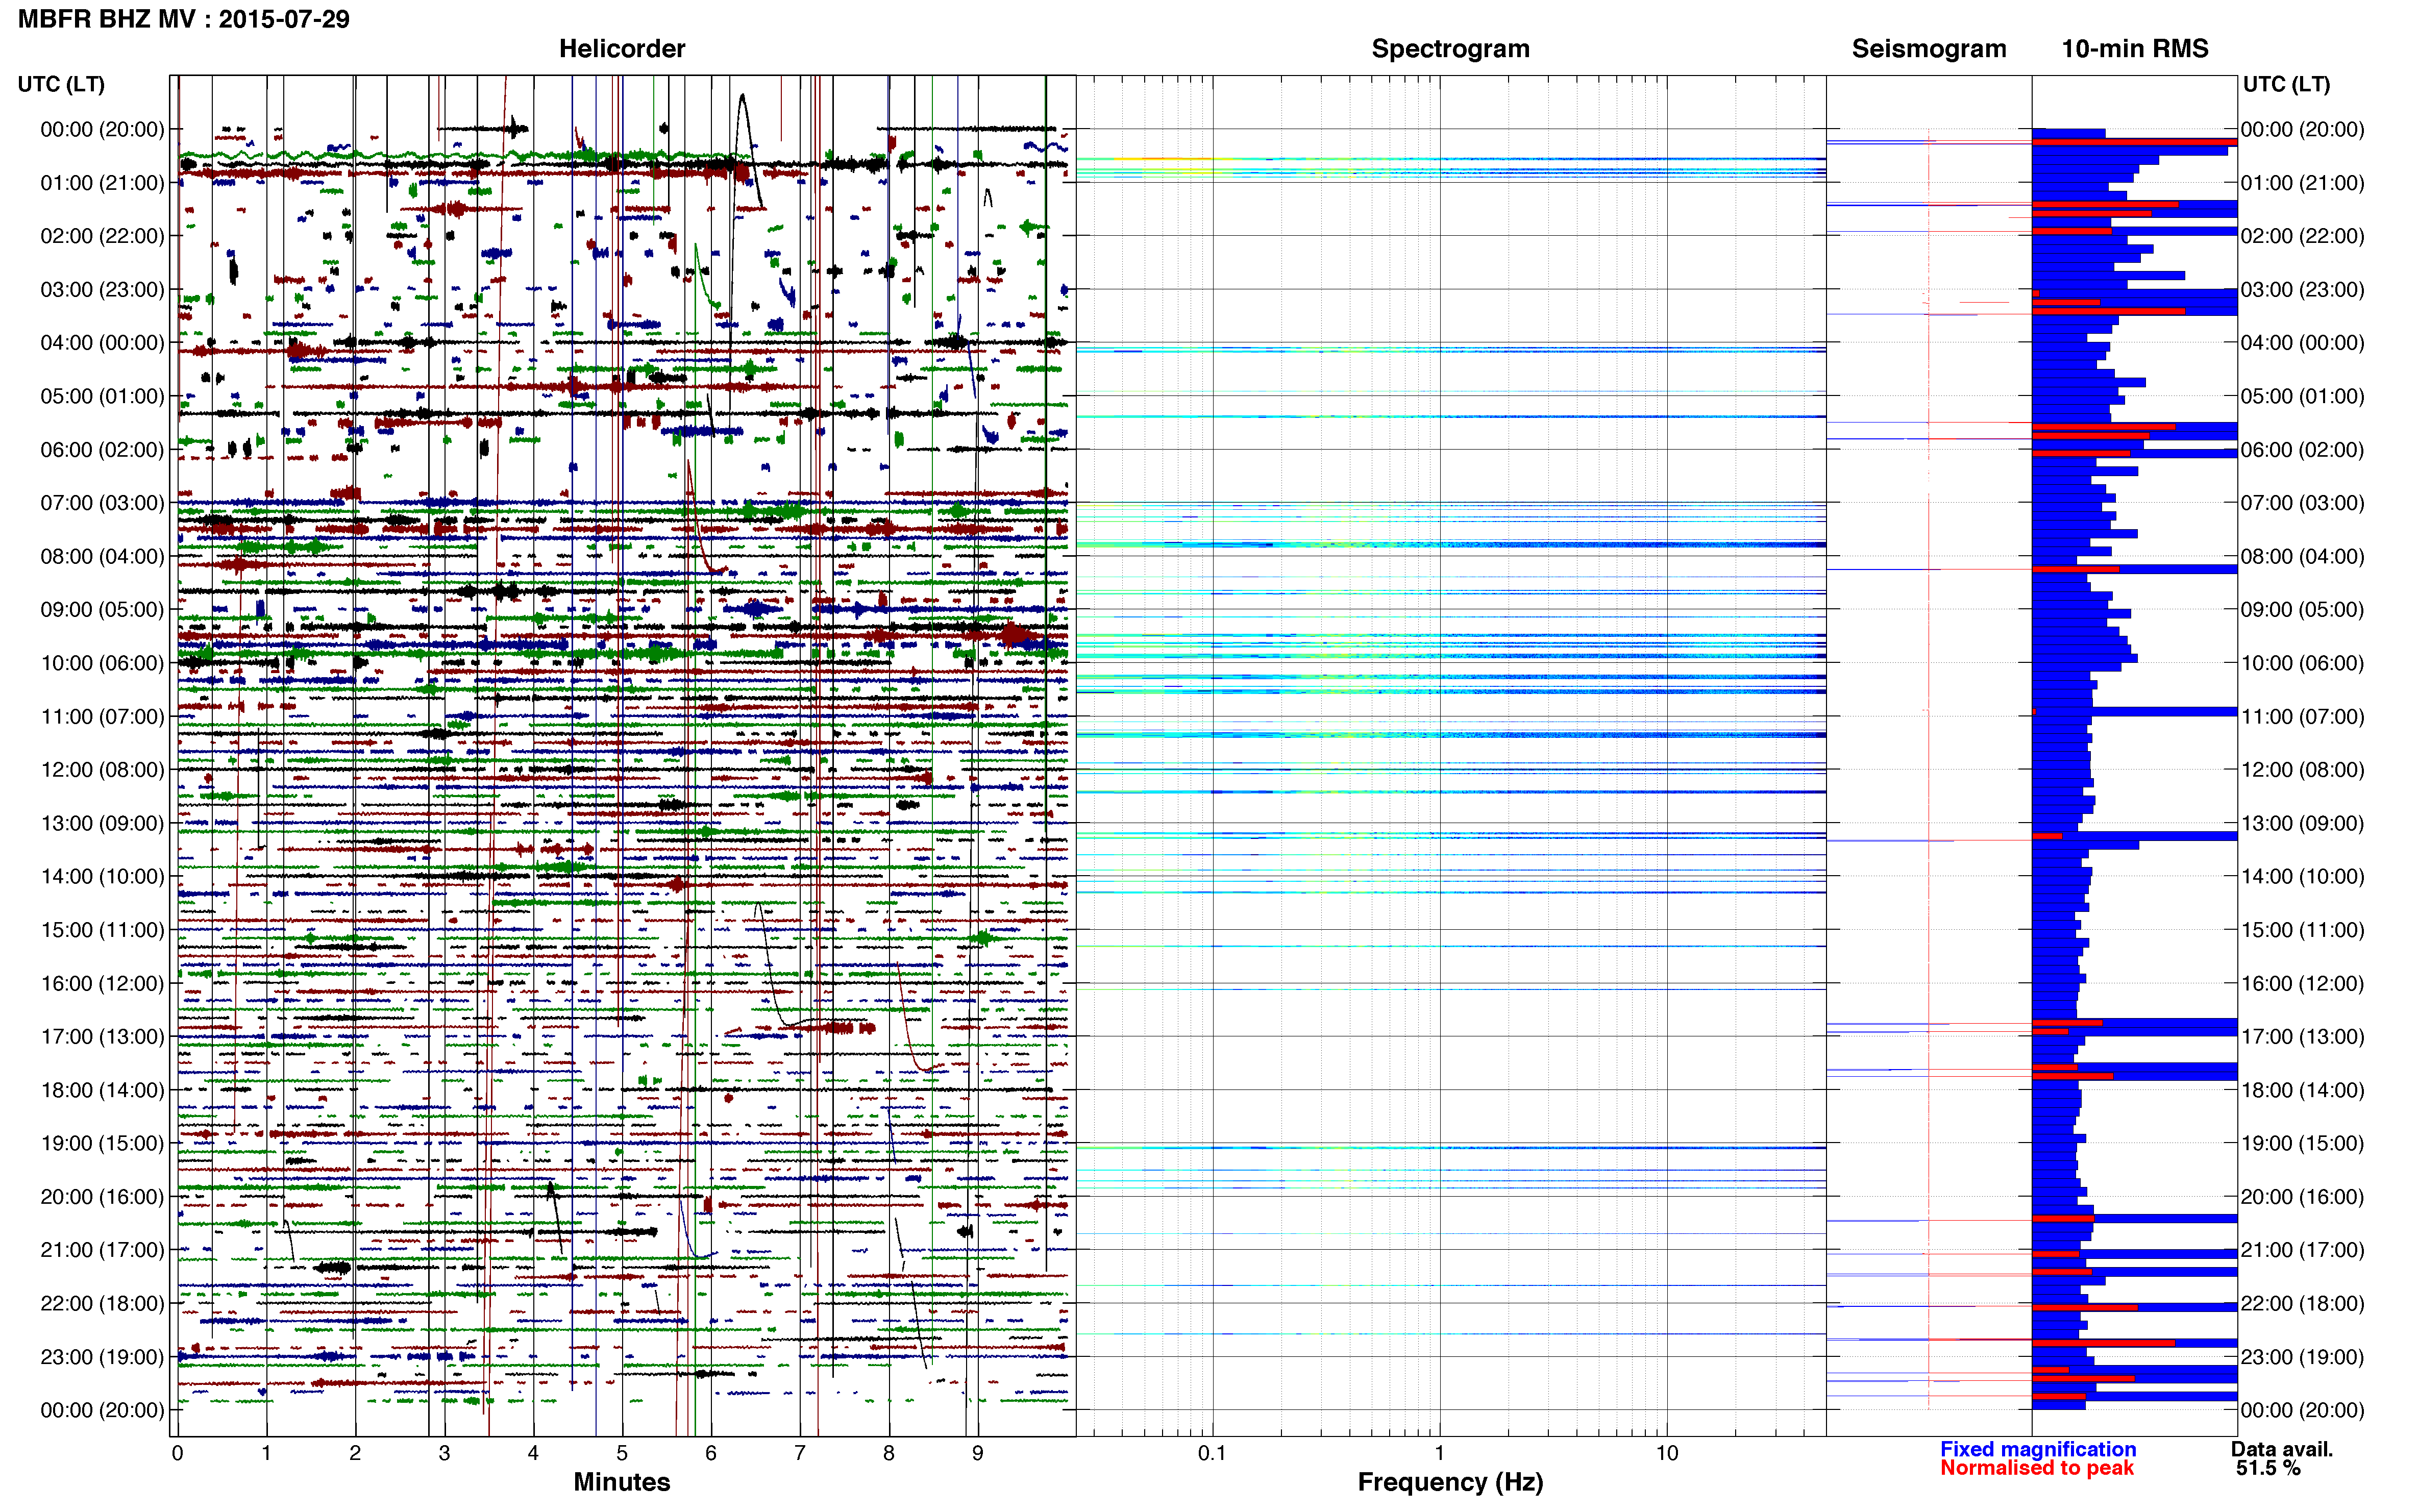Click left axis label '05:00 (01:00)'
Viewport: 2419px width, 1512px height.
click(102, 396)
